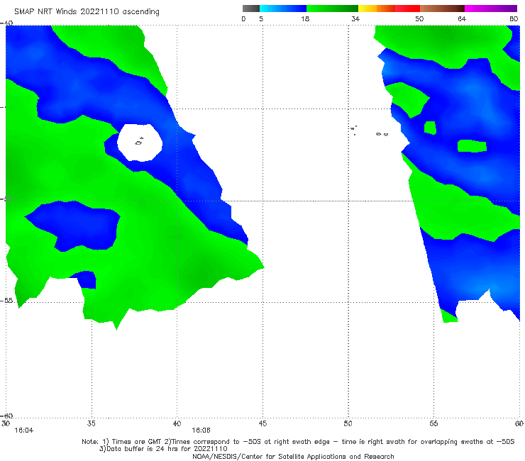Image resolution: width=525 pixels, height=461 pixels.
Task: Click the island group outline near longitude 50
Action: tap(353, 130)
